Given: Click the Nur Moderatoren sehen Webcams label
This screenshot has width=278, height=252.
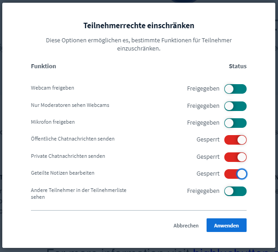Looking at the screenshot, I should click(70, 105).
